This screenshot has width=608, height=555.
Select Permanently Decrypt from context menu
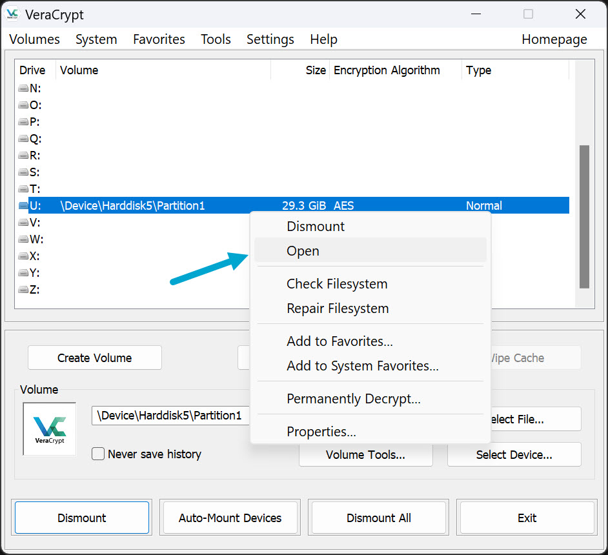coord(353,399)
